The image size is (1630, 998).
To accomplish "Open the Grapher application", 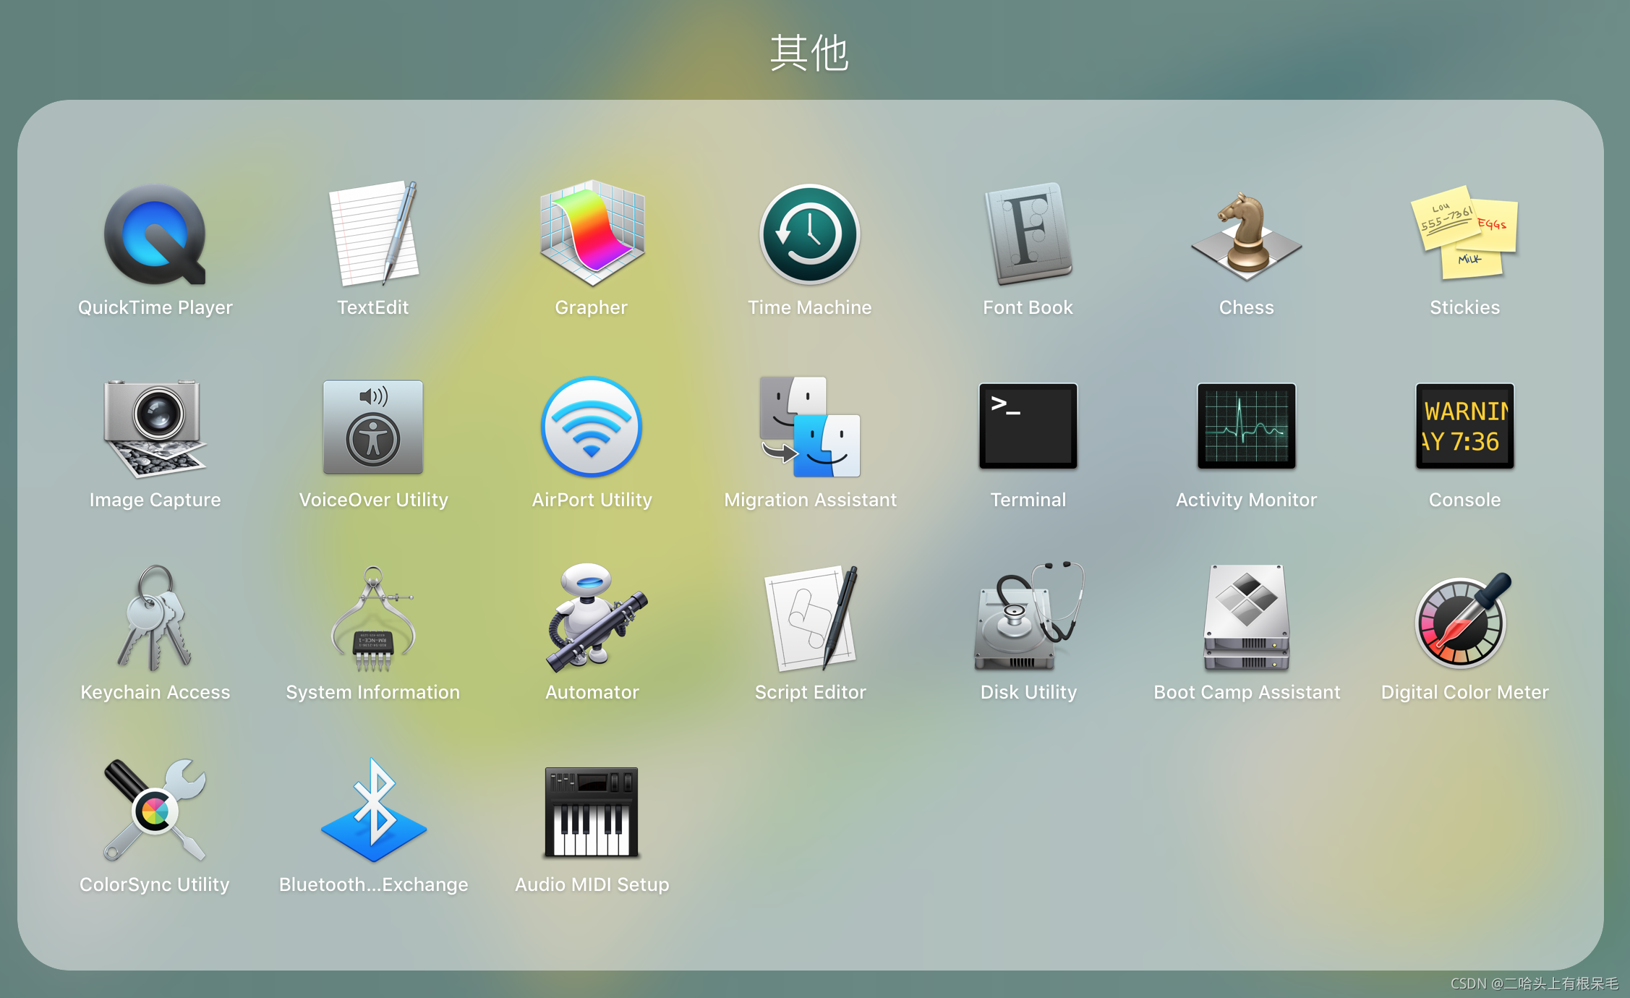I will (592, 235).
